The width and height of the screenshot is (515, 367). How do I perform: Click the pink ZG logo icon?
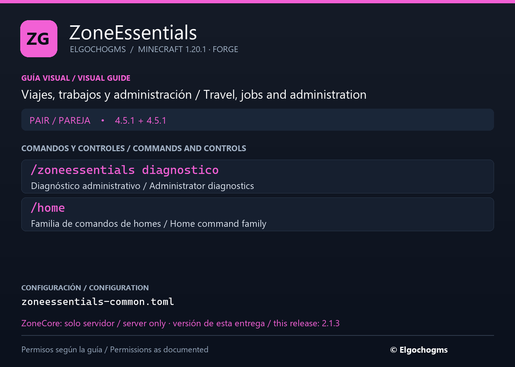pyautogui.click(x=39, y=39)
